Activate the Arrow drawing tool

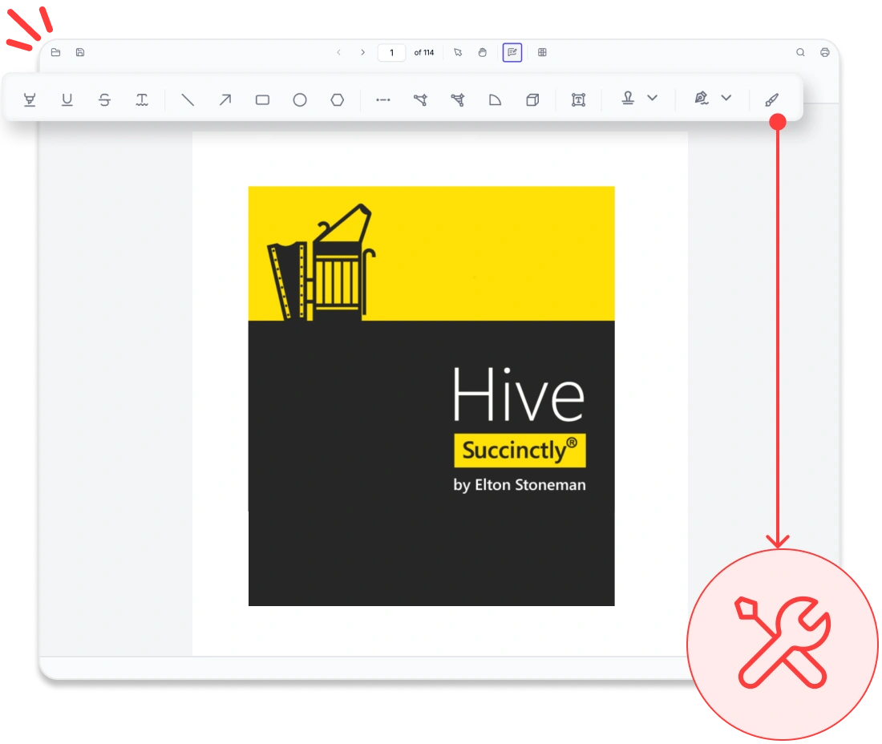tap(225, 99)
